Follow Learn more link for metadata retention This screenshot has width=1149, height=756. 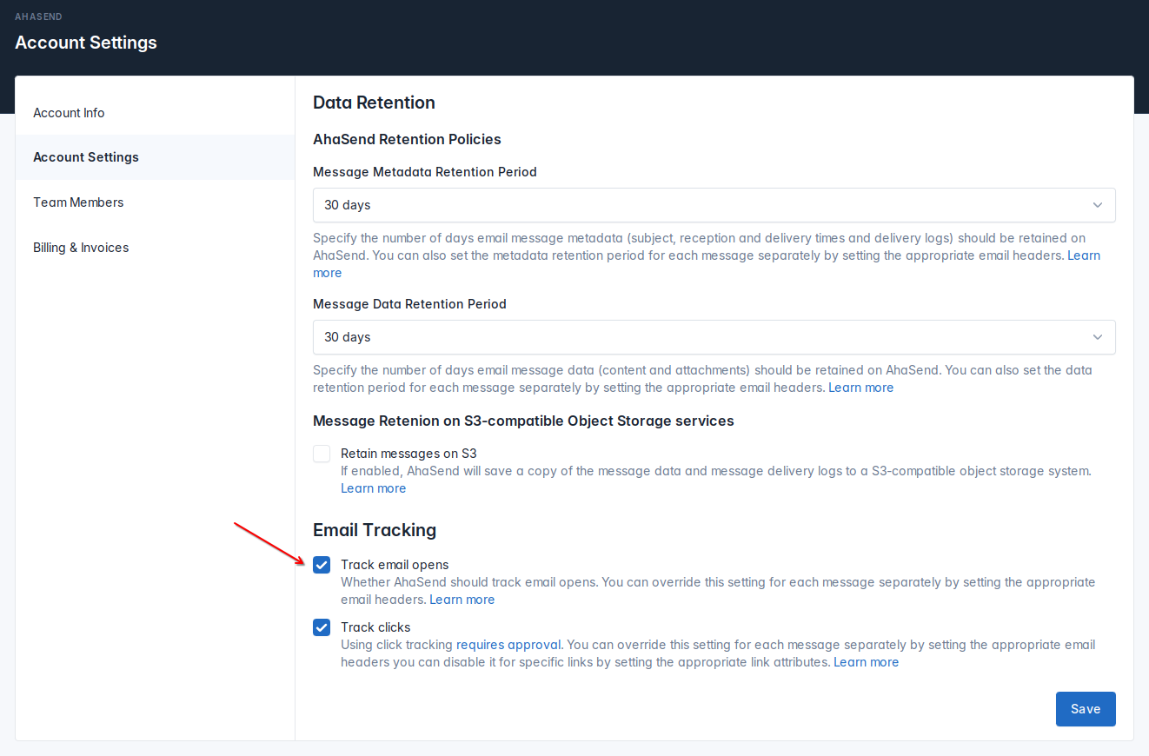pyautogui.click(x=1084, y=255)
